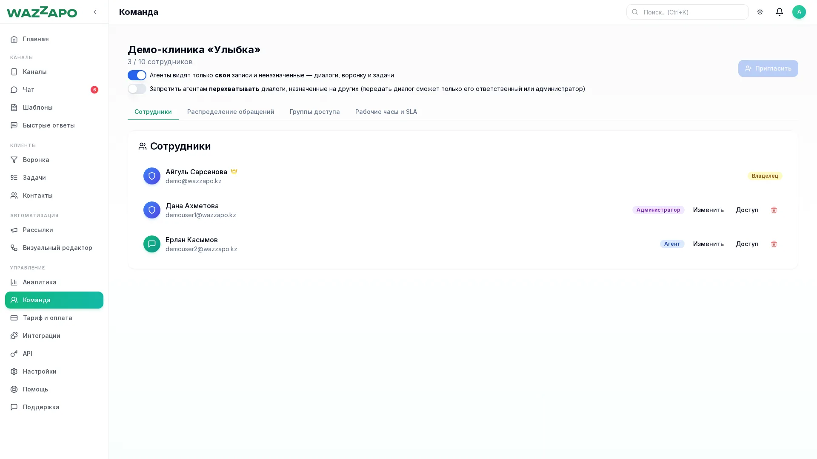Switch to the Группы доступа tab
This screenshot has width=817, height=459.
coord(315,112)
